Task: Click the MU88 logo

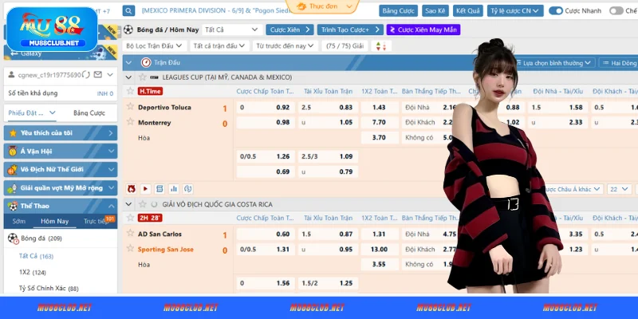Action: tap(52, 30)
